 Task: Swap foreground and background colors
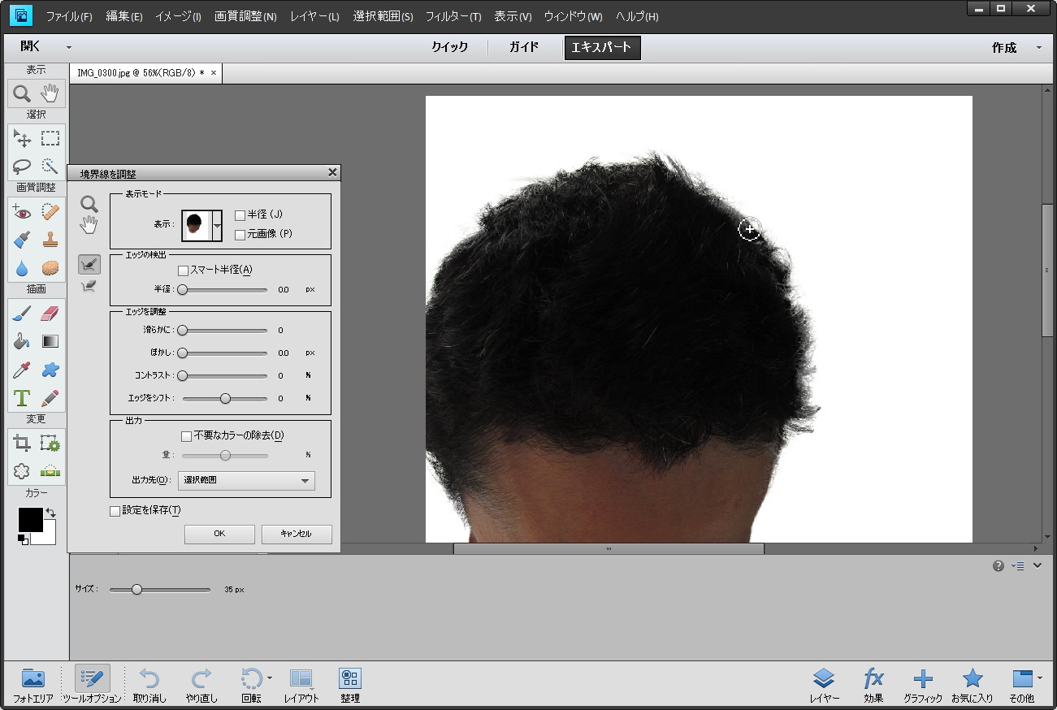click(50, 513)
